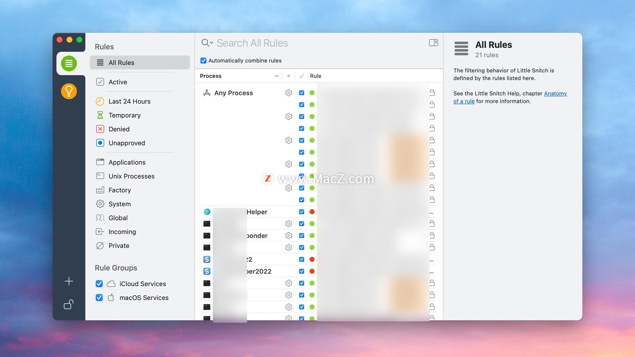This screenshot has height=357, width=635.
Task: Open the orange lightbulb suggestions icon
Action: point(69,91)
